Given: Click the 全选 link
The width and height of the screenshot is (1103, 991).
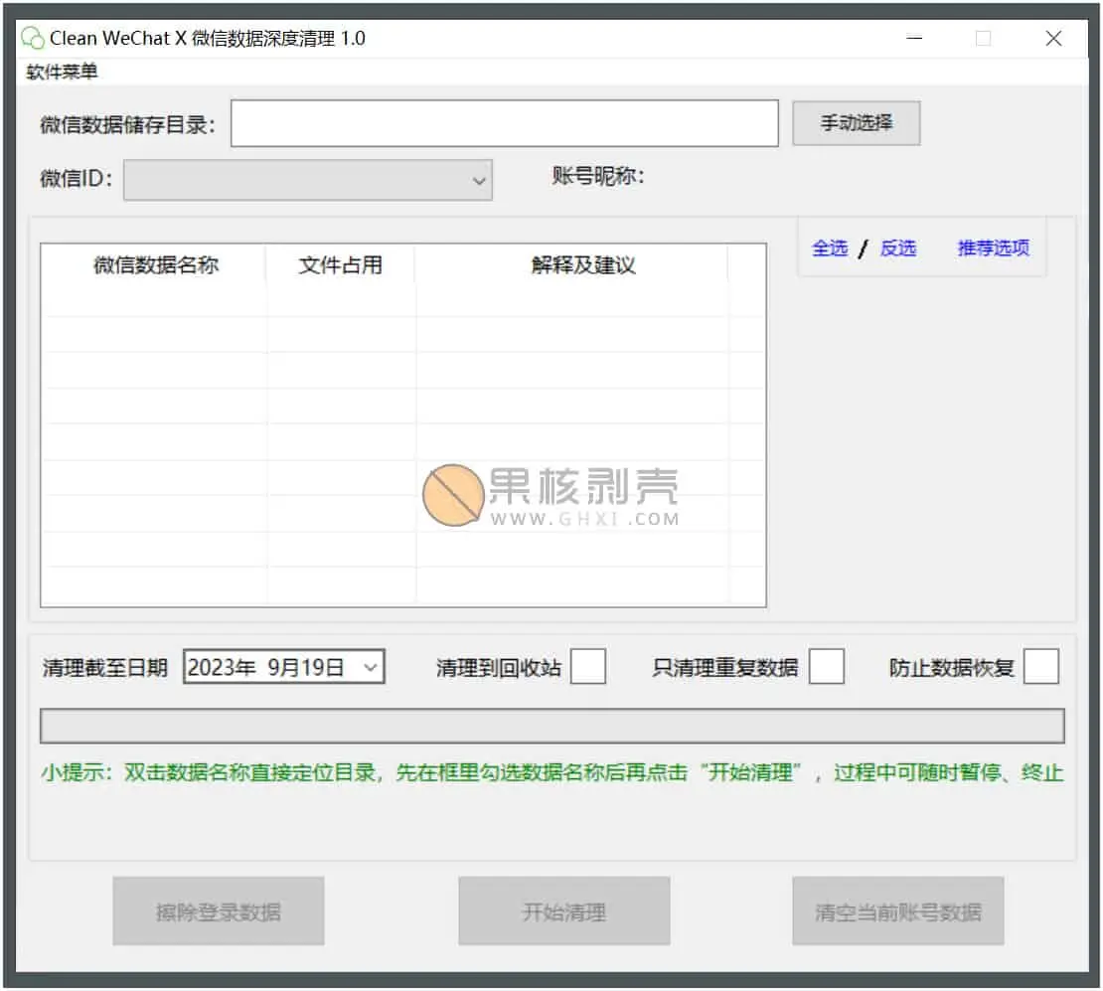Looking at the screenshot, I should (x=830, y=248).
